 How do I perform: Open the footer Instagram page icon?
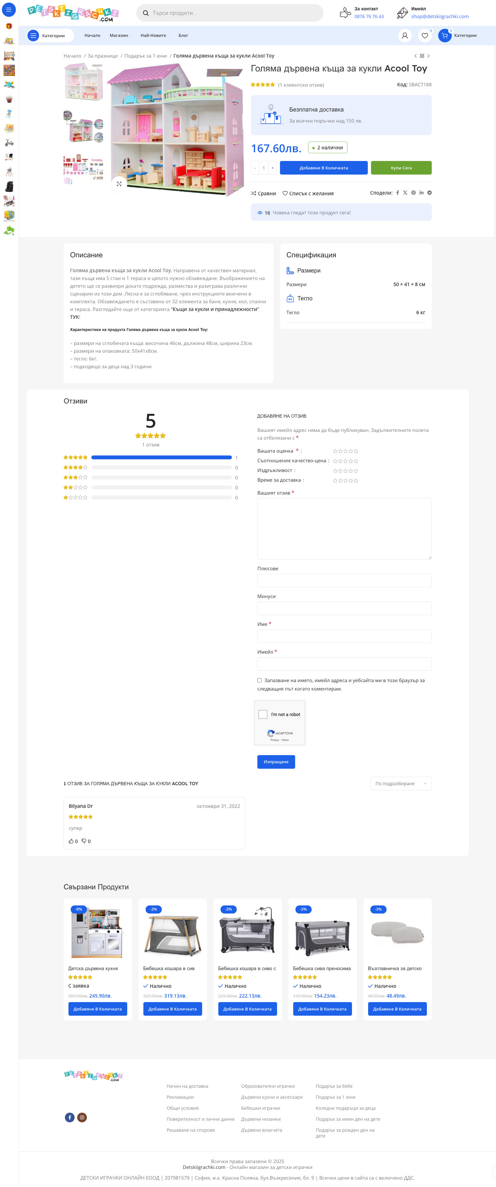tap(82, 1117)
